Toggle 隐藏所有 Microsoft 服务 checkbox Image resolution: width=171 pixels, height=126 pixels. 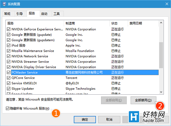click(7, 108)
